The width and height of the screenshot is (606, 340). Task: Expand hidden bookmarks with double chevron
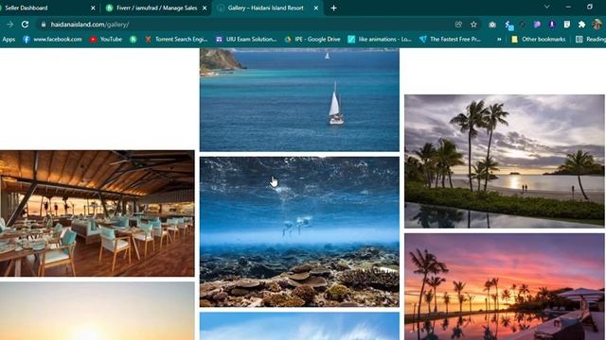coord(499,39)
